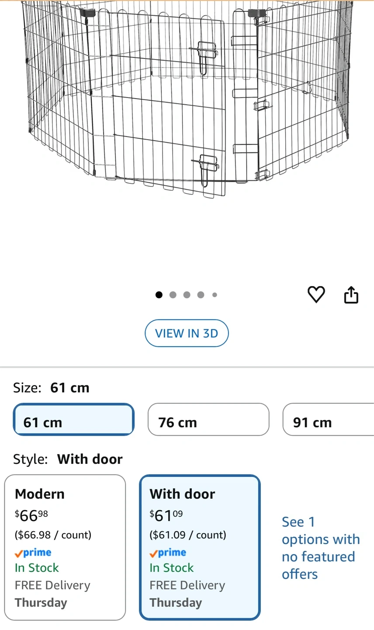Tap the prime logo on Modern card
374x630 pixels.
point(33,553)
